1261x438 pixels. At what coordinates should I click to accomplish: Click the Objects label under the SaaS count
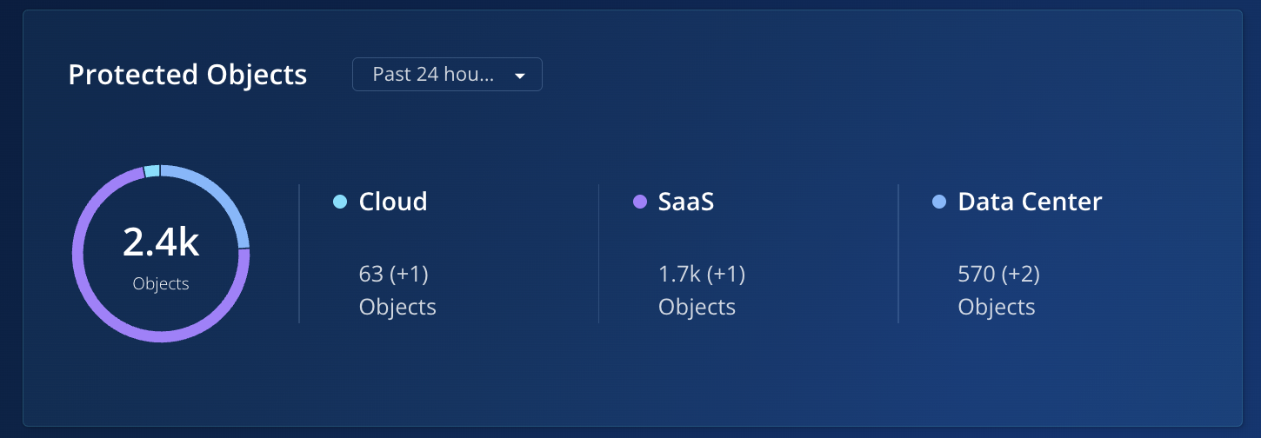pyautogui.click(x=697, y=307)
